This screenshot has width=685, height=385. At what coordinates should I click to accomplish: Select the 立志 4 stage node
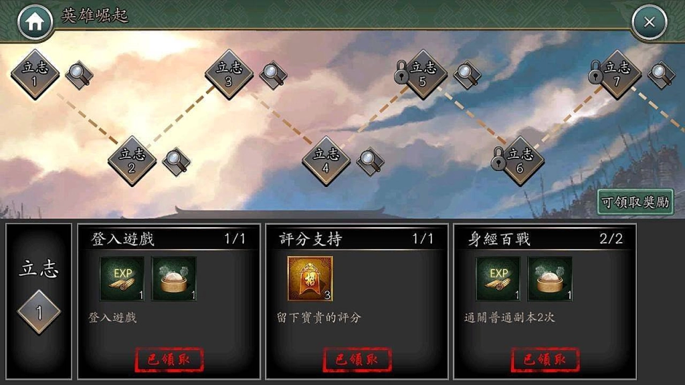(x=326, y=161)
